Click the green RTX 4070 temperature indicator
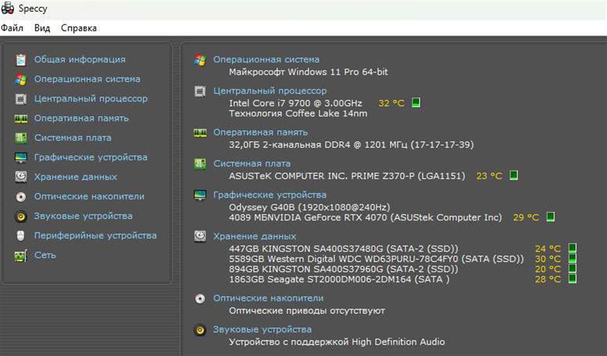The width and height of the screenshot is (607, 356). 550,217
